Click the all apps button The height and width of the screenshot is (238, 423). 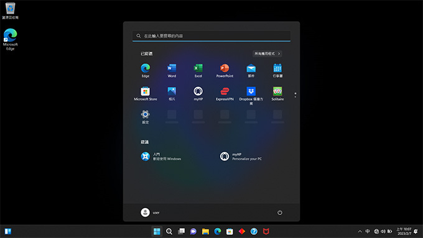point(267,53)
